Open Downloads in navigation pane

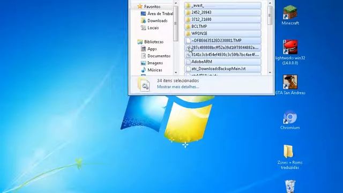coord(158,20)
